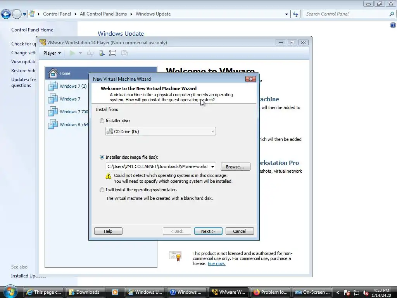Click the blue help question mark icon
The height and width of the screenshot is (298, 397).
(393, 25)
